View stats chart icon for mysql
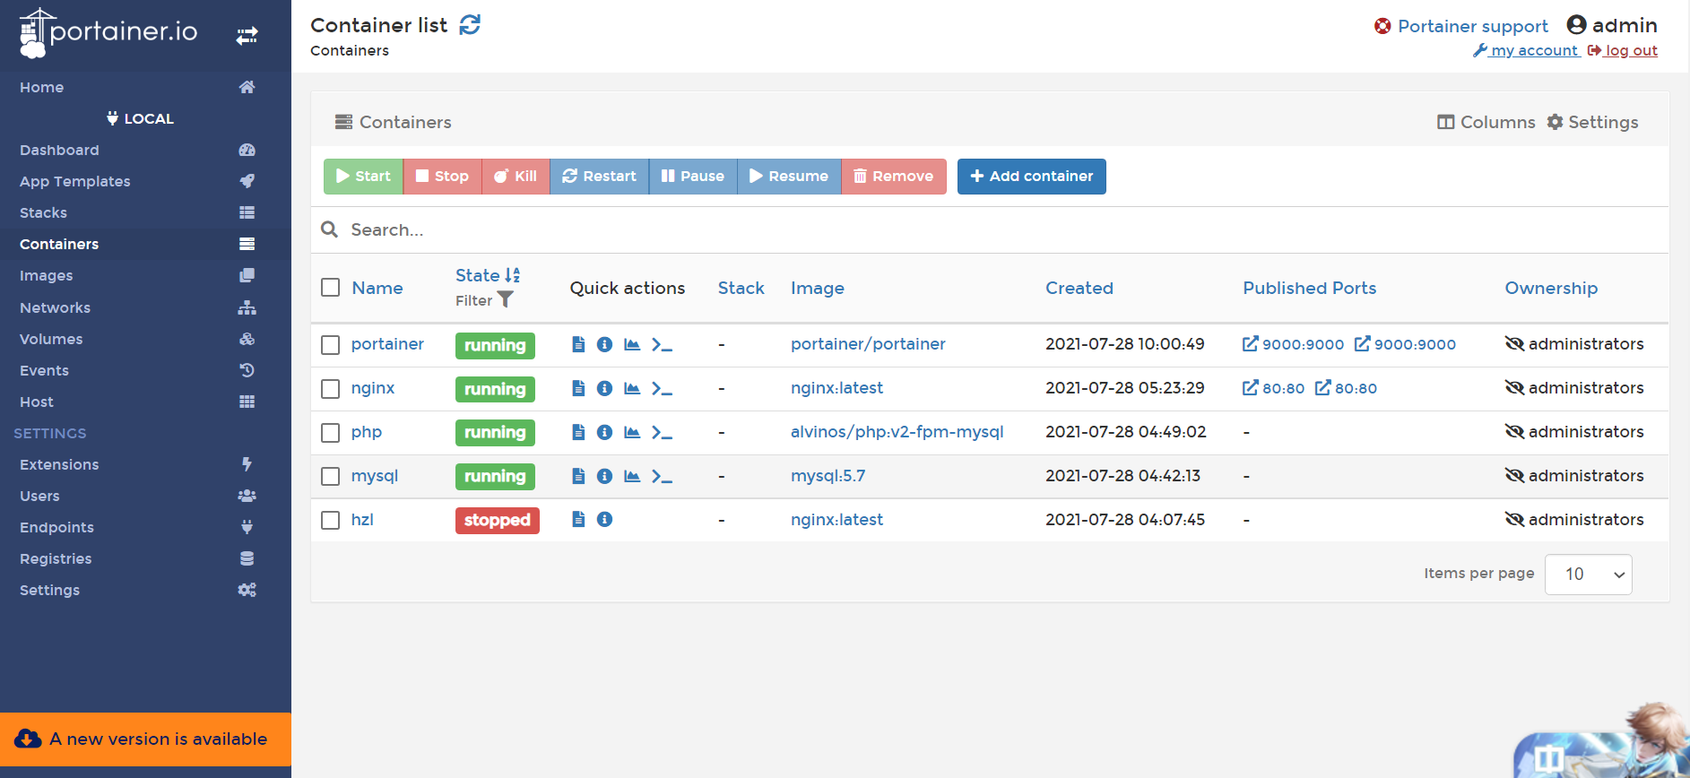 [632, 476]
